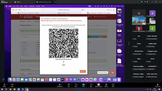Show hidden Windows tray icons arrow
This screenshot has height=91, width=162.
click(146, 89)
